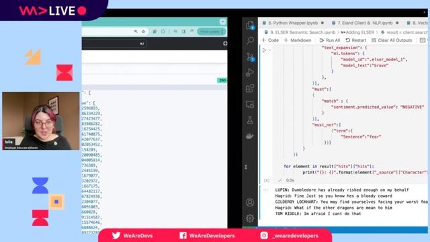Add a new Markdown cell
The height and width of the screenshot is (242, 430).
click(298, 40)
